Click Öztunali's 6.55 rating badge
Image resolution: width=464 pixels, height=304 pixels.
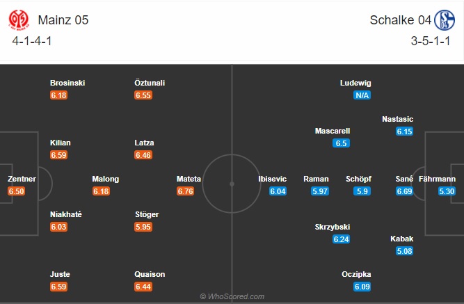[x=143, y=95]
